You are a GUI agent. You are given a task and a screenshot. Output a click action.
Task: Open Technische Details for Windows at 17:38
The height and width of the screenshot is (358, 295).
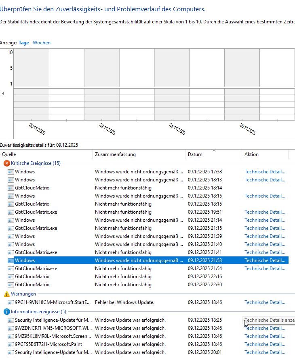point(265,172)
